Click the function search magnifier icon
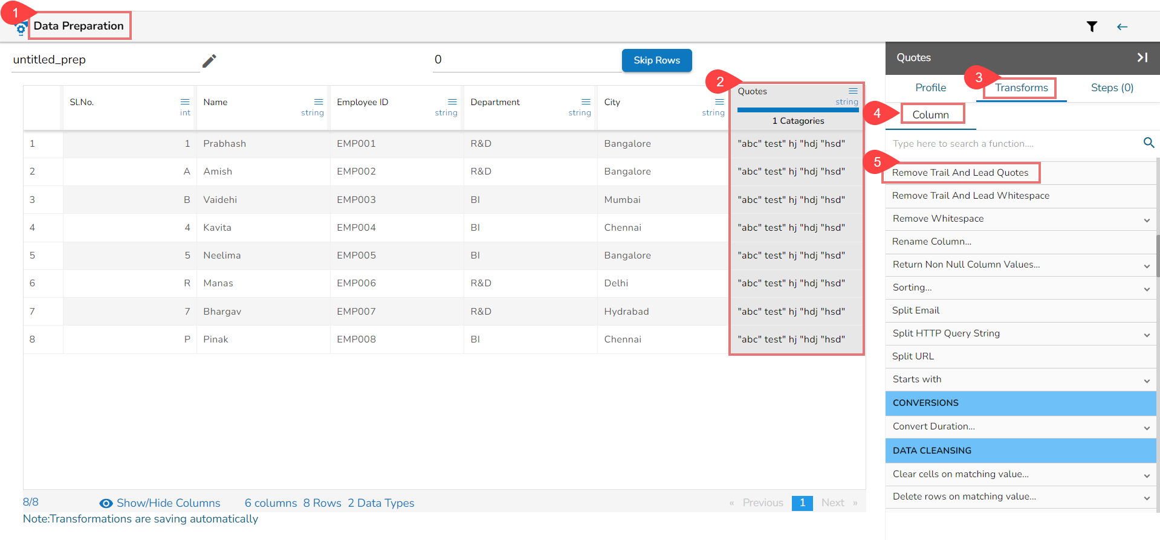The height and width of the screenshot is (540, 1160). [x=1149, y=143]
